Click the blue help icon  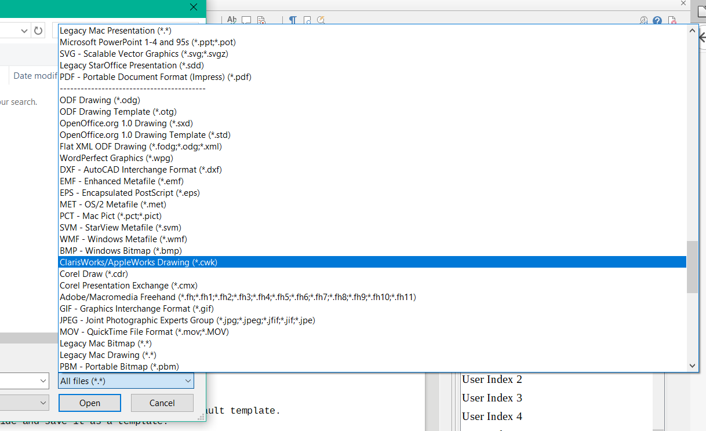pos(657,20)
